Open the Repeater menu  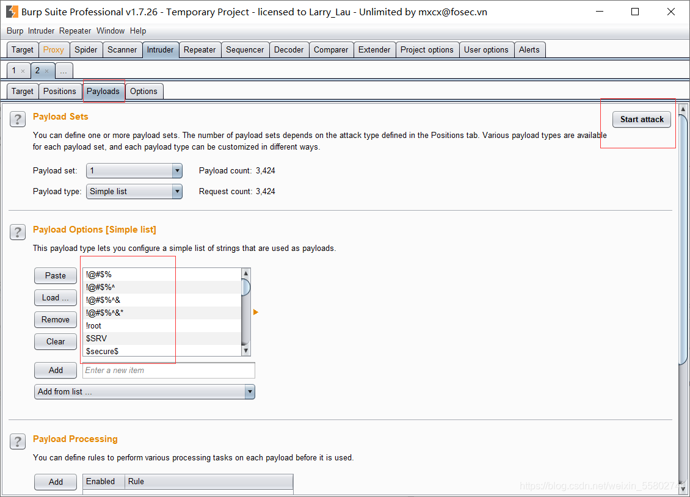75,31
